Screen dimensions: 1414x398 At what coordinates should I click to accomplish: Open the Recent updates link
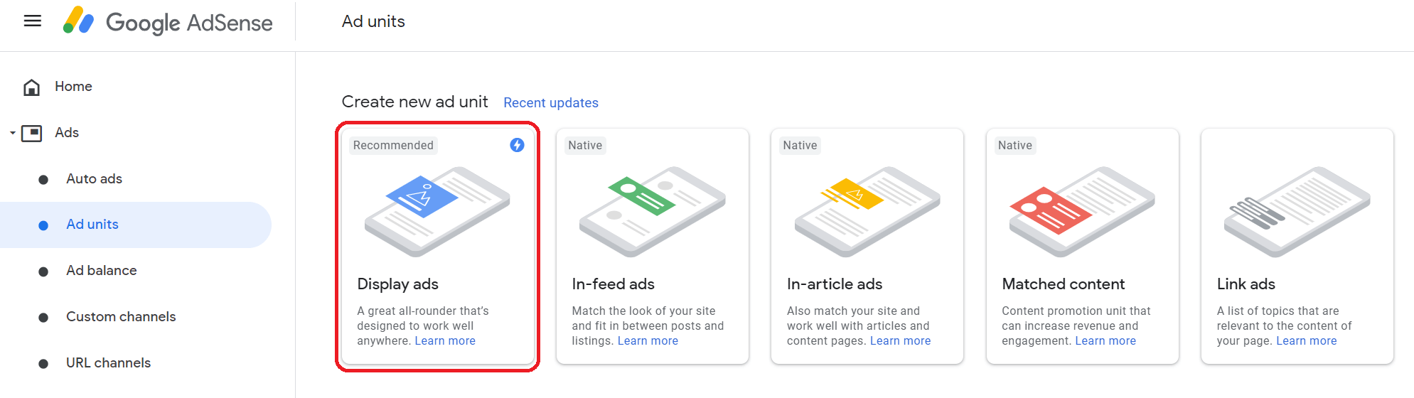click(x=551, y=103)
